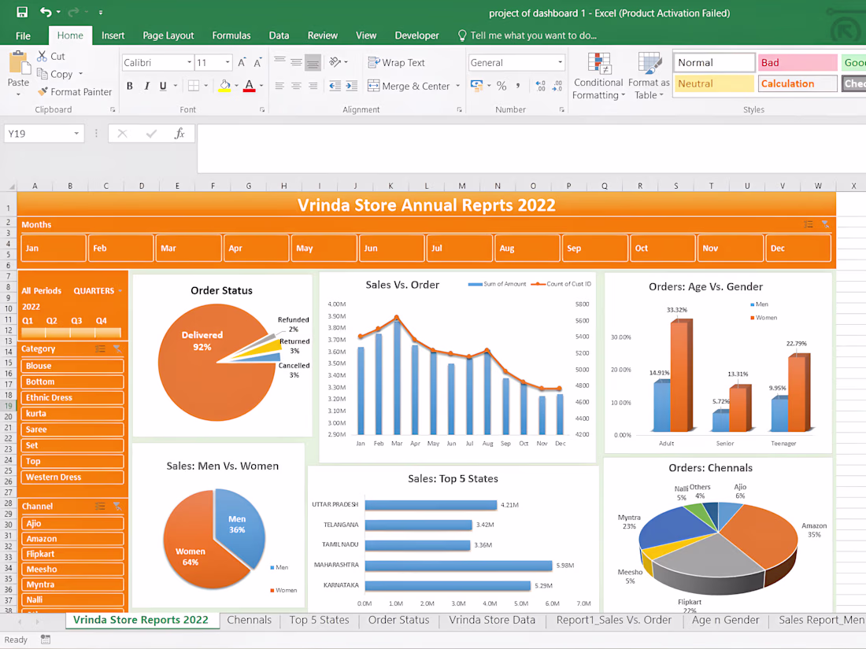Open the font size dropdown showing 11

pos(228,62)
